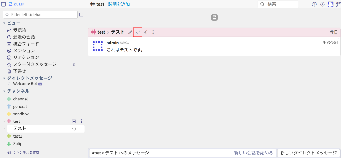The height and width of the screenshot is (158, 341).
Task: Open the three-dot topic menu in message header
Action: click(153, 32)
